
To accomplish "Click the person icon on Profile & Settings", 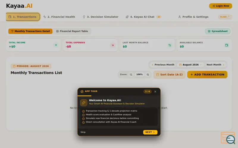I will coord(179,17).
